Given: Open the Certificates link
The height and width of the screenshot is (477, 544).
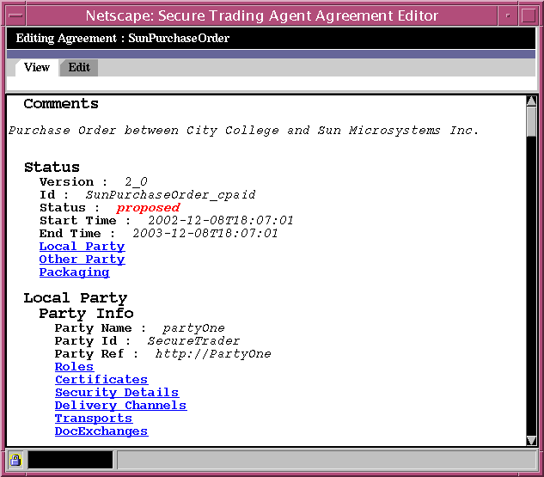Looking at the screenshot, I should pyautogui.click(x=101, y=380).
